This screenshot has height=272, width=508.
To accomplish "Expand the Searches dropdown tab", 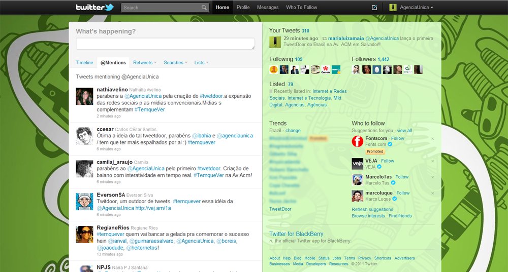I will pyautogui.click(x=176, y=63).
